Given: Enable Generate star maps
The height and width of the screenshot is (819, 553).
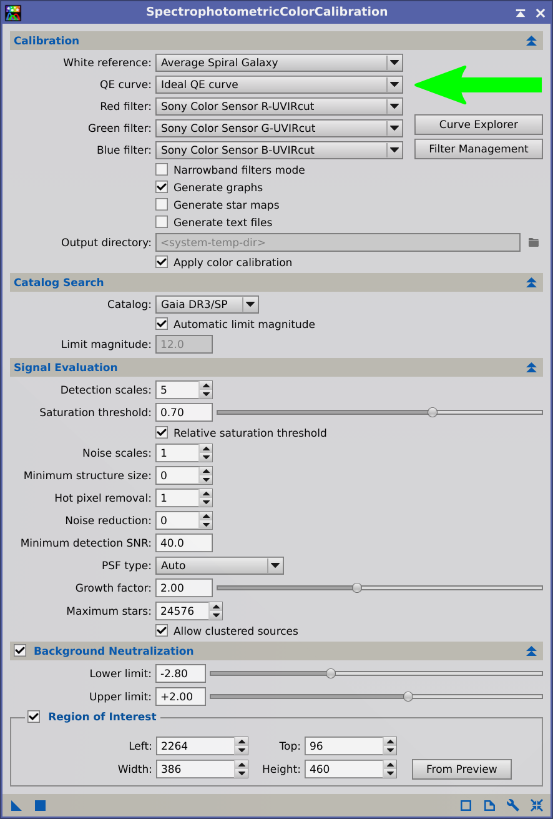Looking at the screenshot, I should pos(162,205).
